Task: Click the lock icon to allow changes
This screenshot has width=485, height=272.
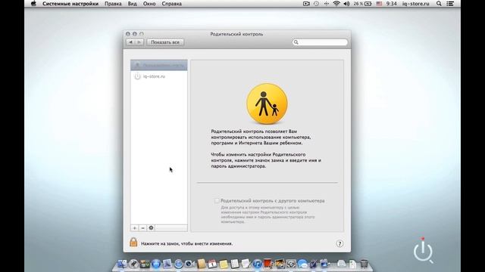Action: pyautogui.click(x=133, y=242)
